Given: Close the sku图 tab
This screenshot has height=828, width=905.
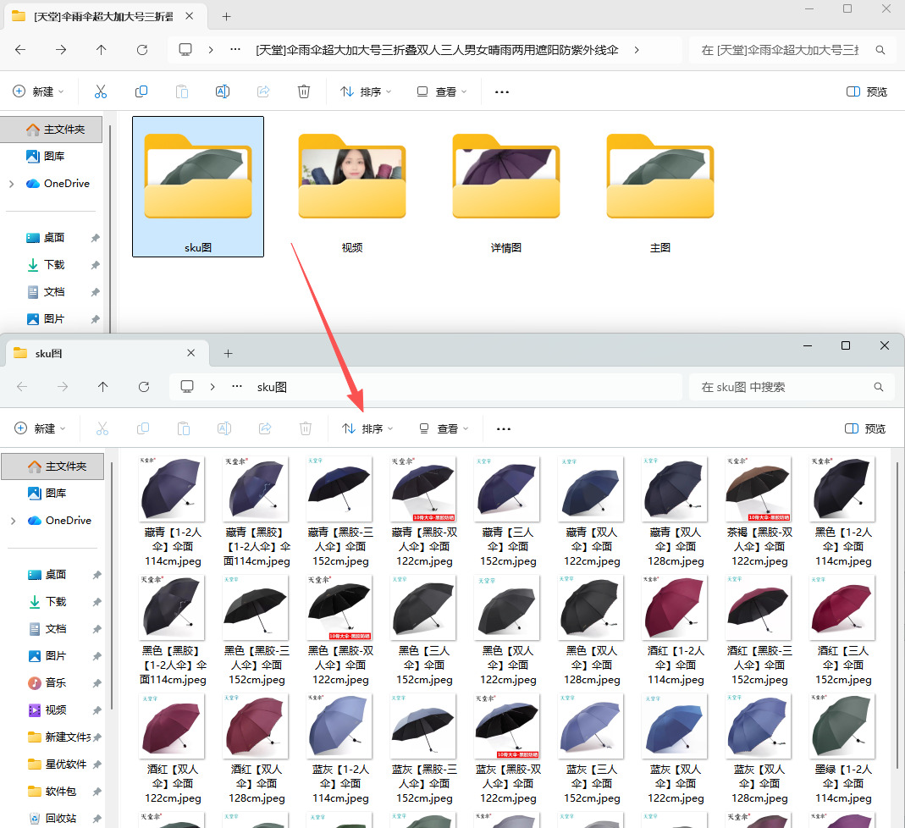Looking at the screenshot, I should [x=191, y=352].
